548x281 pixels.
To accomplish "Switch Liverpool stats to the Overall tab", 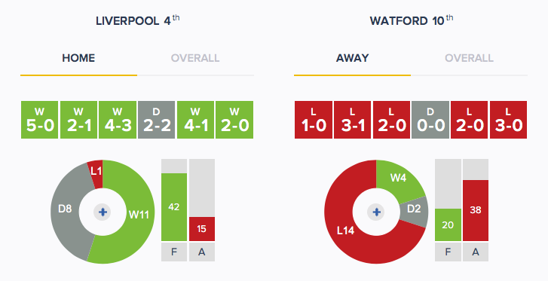I will coord(195,58).
